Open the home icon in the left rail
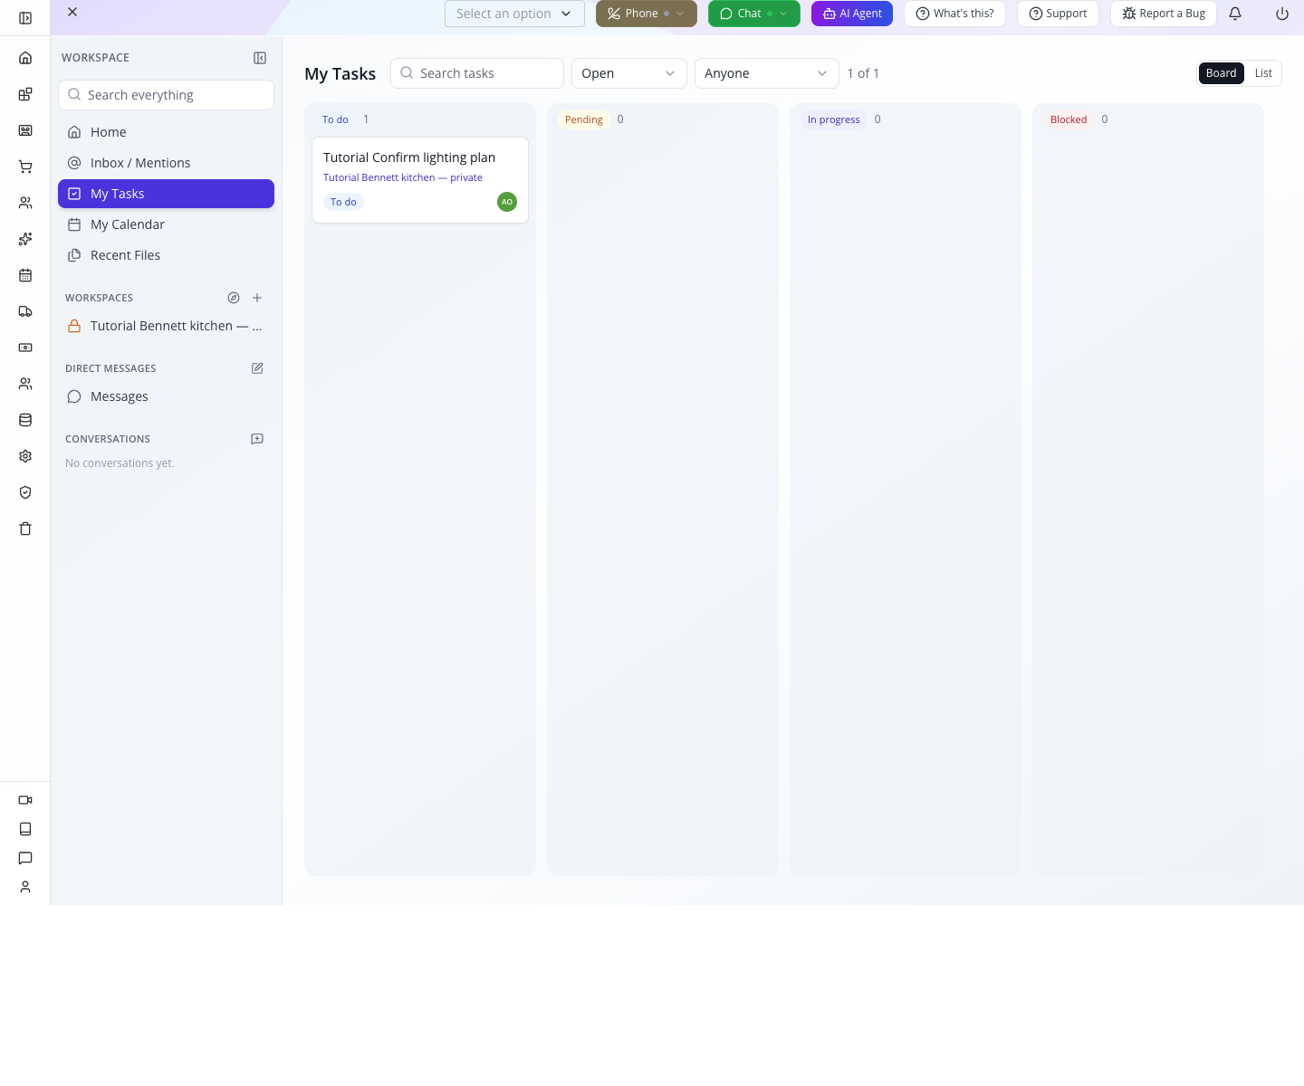This screenshot has height=1086, width=1304. 25,58
